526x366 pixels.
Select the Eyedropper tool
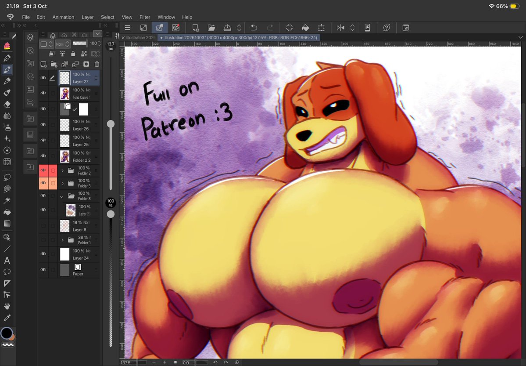pyautogui.click(x=7, y=318)
